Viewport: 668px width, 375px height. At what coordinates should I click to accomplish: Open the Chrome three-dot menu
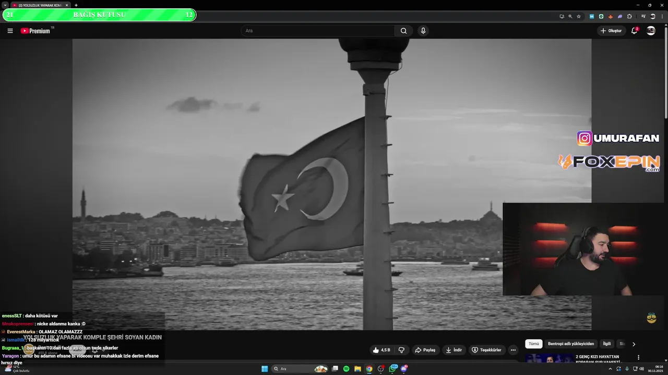(x=662, y=16)
